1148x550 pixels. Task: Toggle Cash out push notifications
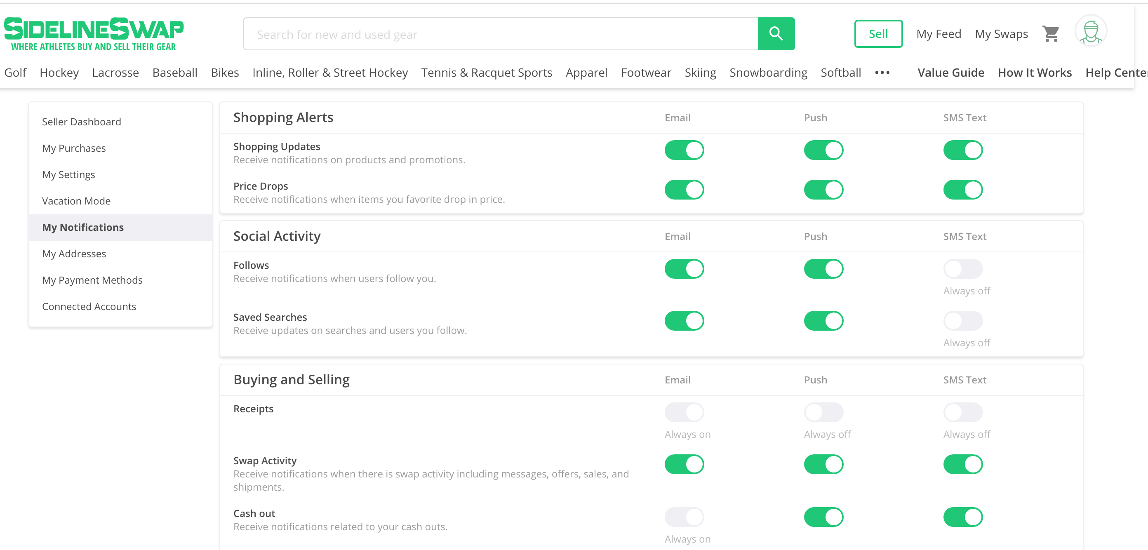click(x=823, y=517)
